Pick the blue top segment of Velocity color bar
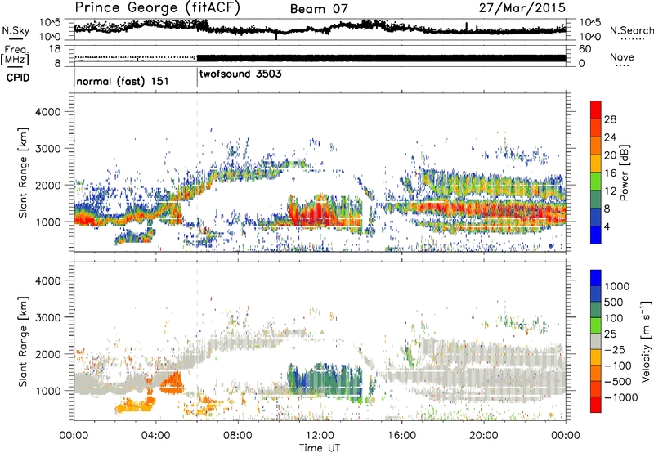This screenshot has width=654, height=453. [x=596, y=278]
